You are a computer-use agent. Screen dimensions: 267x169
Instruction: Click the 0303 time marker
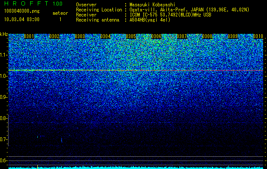(x=80, y=36)
